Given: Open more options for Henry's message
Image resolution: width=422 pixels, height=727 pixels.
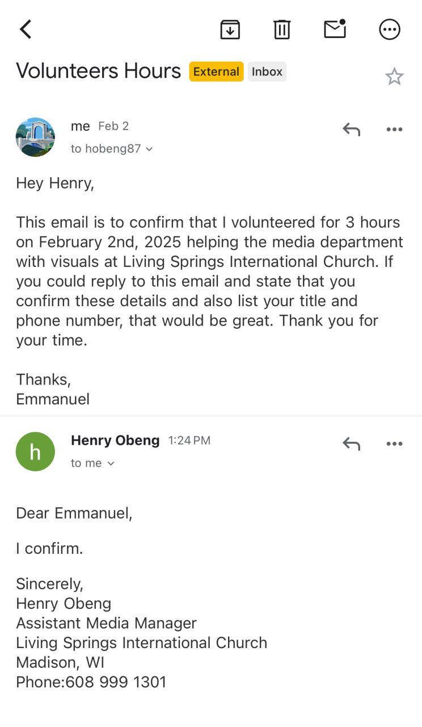Looking at the screenshot, I should [x=394, y=444].
